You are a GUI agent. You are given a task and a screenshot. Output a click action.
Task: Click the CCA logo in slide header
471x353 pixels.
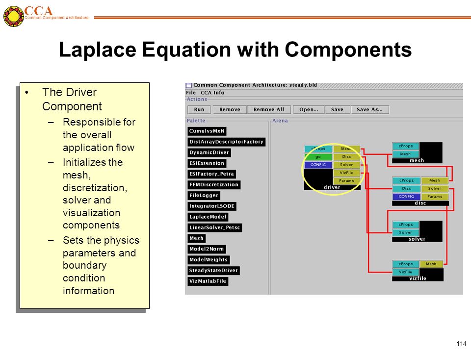(x=14, y=16)
